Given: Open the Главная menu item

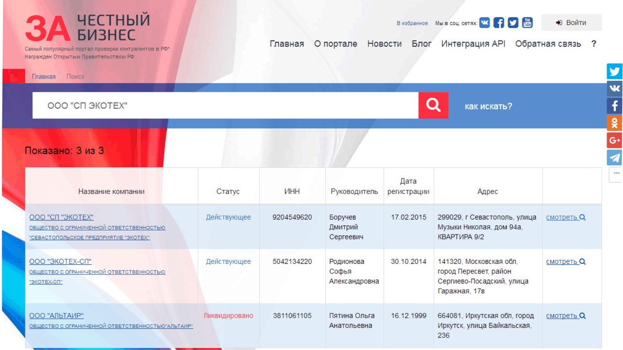Looking at the screenshot, I should [287, 44].
